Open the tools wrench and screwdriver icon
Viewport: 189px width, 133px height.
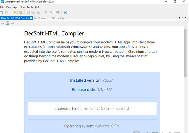click(x=65, y=12)
